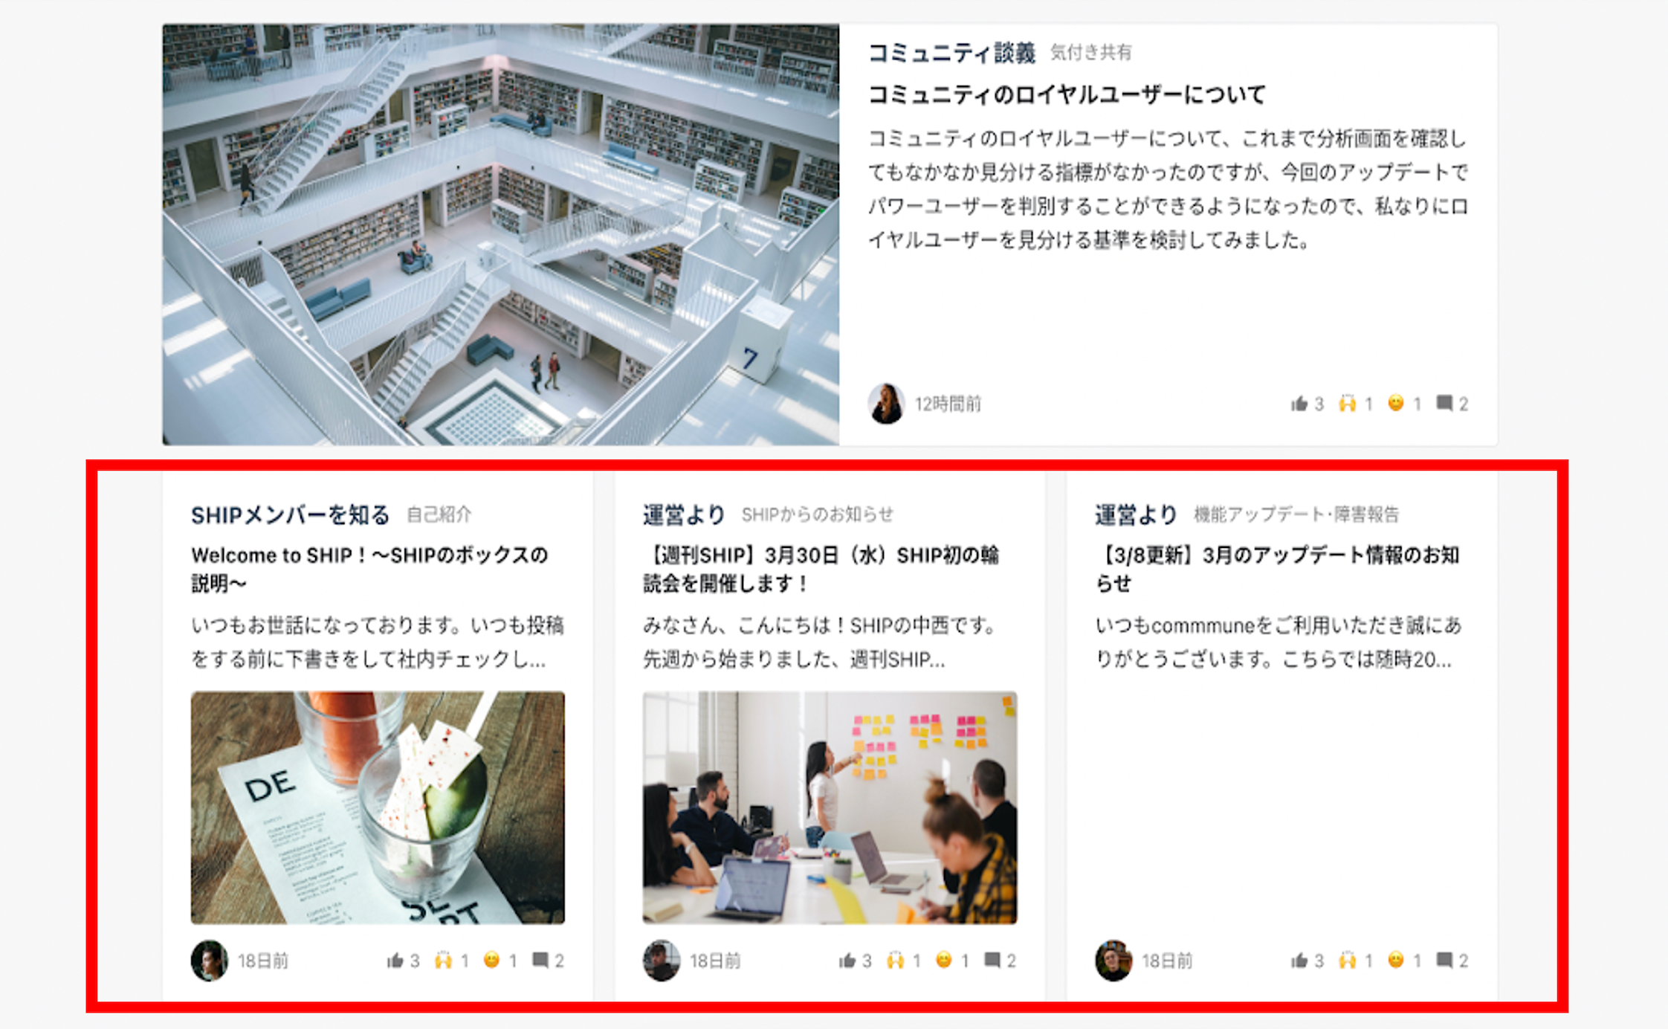Like the 3/8更新 update post
Image resolution: width=1668 pixels, height=1029 pixels.
point(1299,961)
